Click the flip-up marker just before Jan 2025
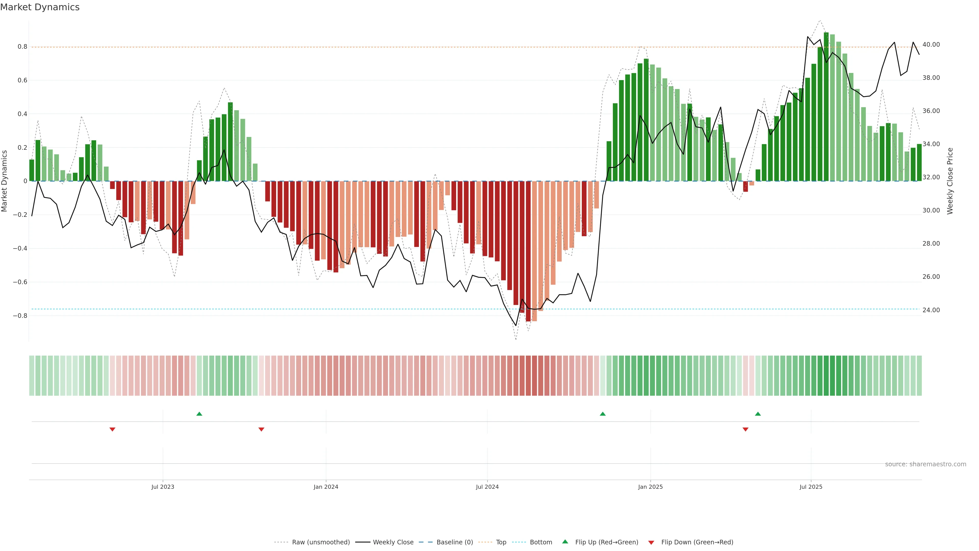The width and height of the screenshot is (979, 551). 602,414
